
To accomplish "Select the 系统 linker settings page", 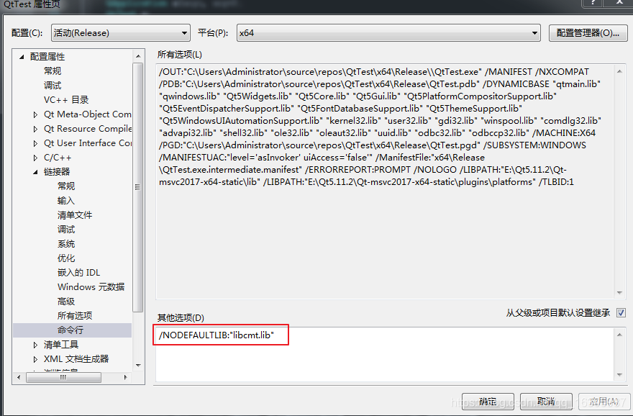I will pos(65,243).
